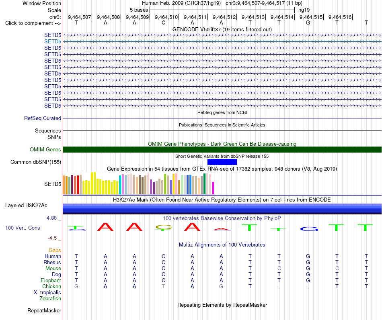The height and width of the screenshot is (320, 382).
Task: Click position label 9,464,516 on ruler
Action: [x=340, y=17]
